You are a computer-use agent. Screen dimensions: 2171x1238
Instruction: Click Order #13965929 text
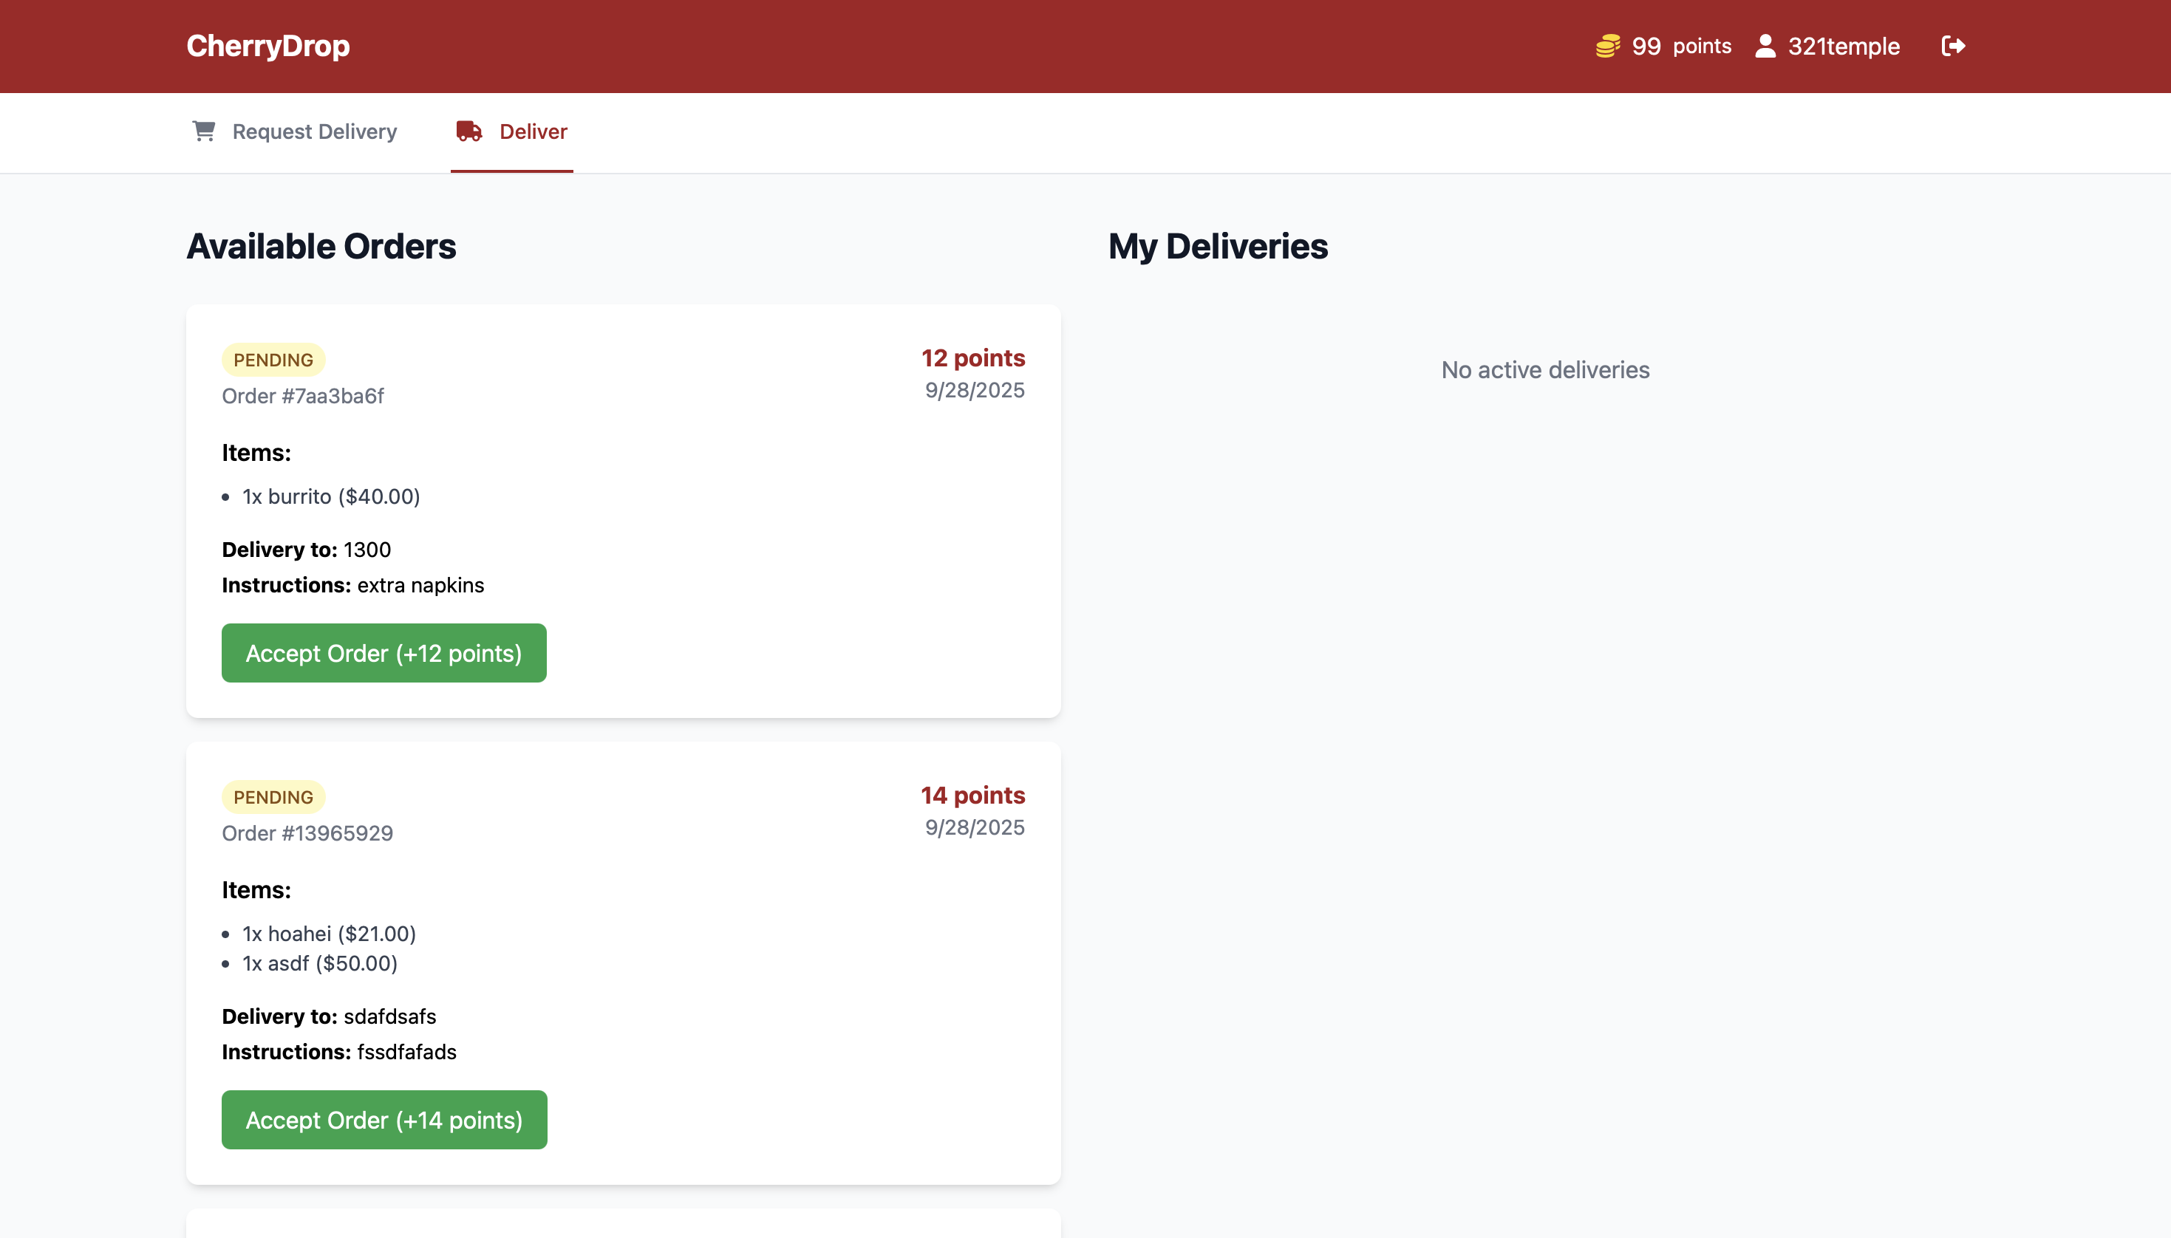307,833
